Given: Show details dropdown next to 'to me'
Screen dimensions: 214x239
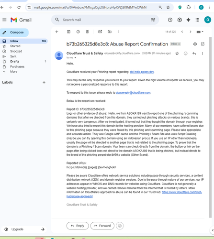Looking at the screenshot, I should pos(75,58).
